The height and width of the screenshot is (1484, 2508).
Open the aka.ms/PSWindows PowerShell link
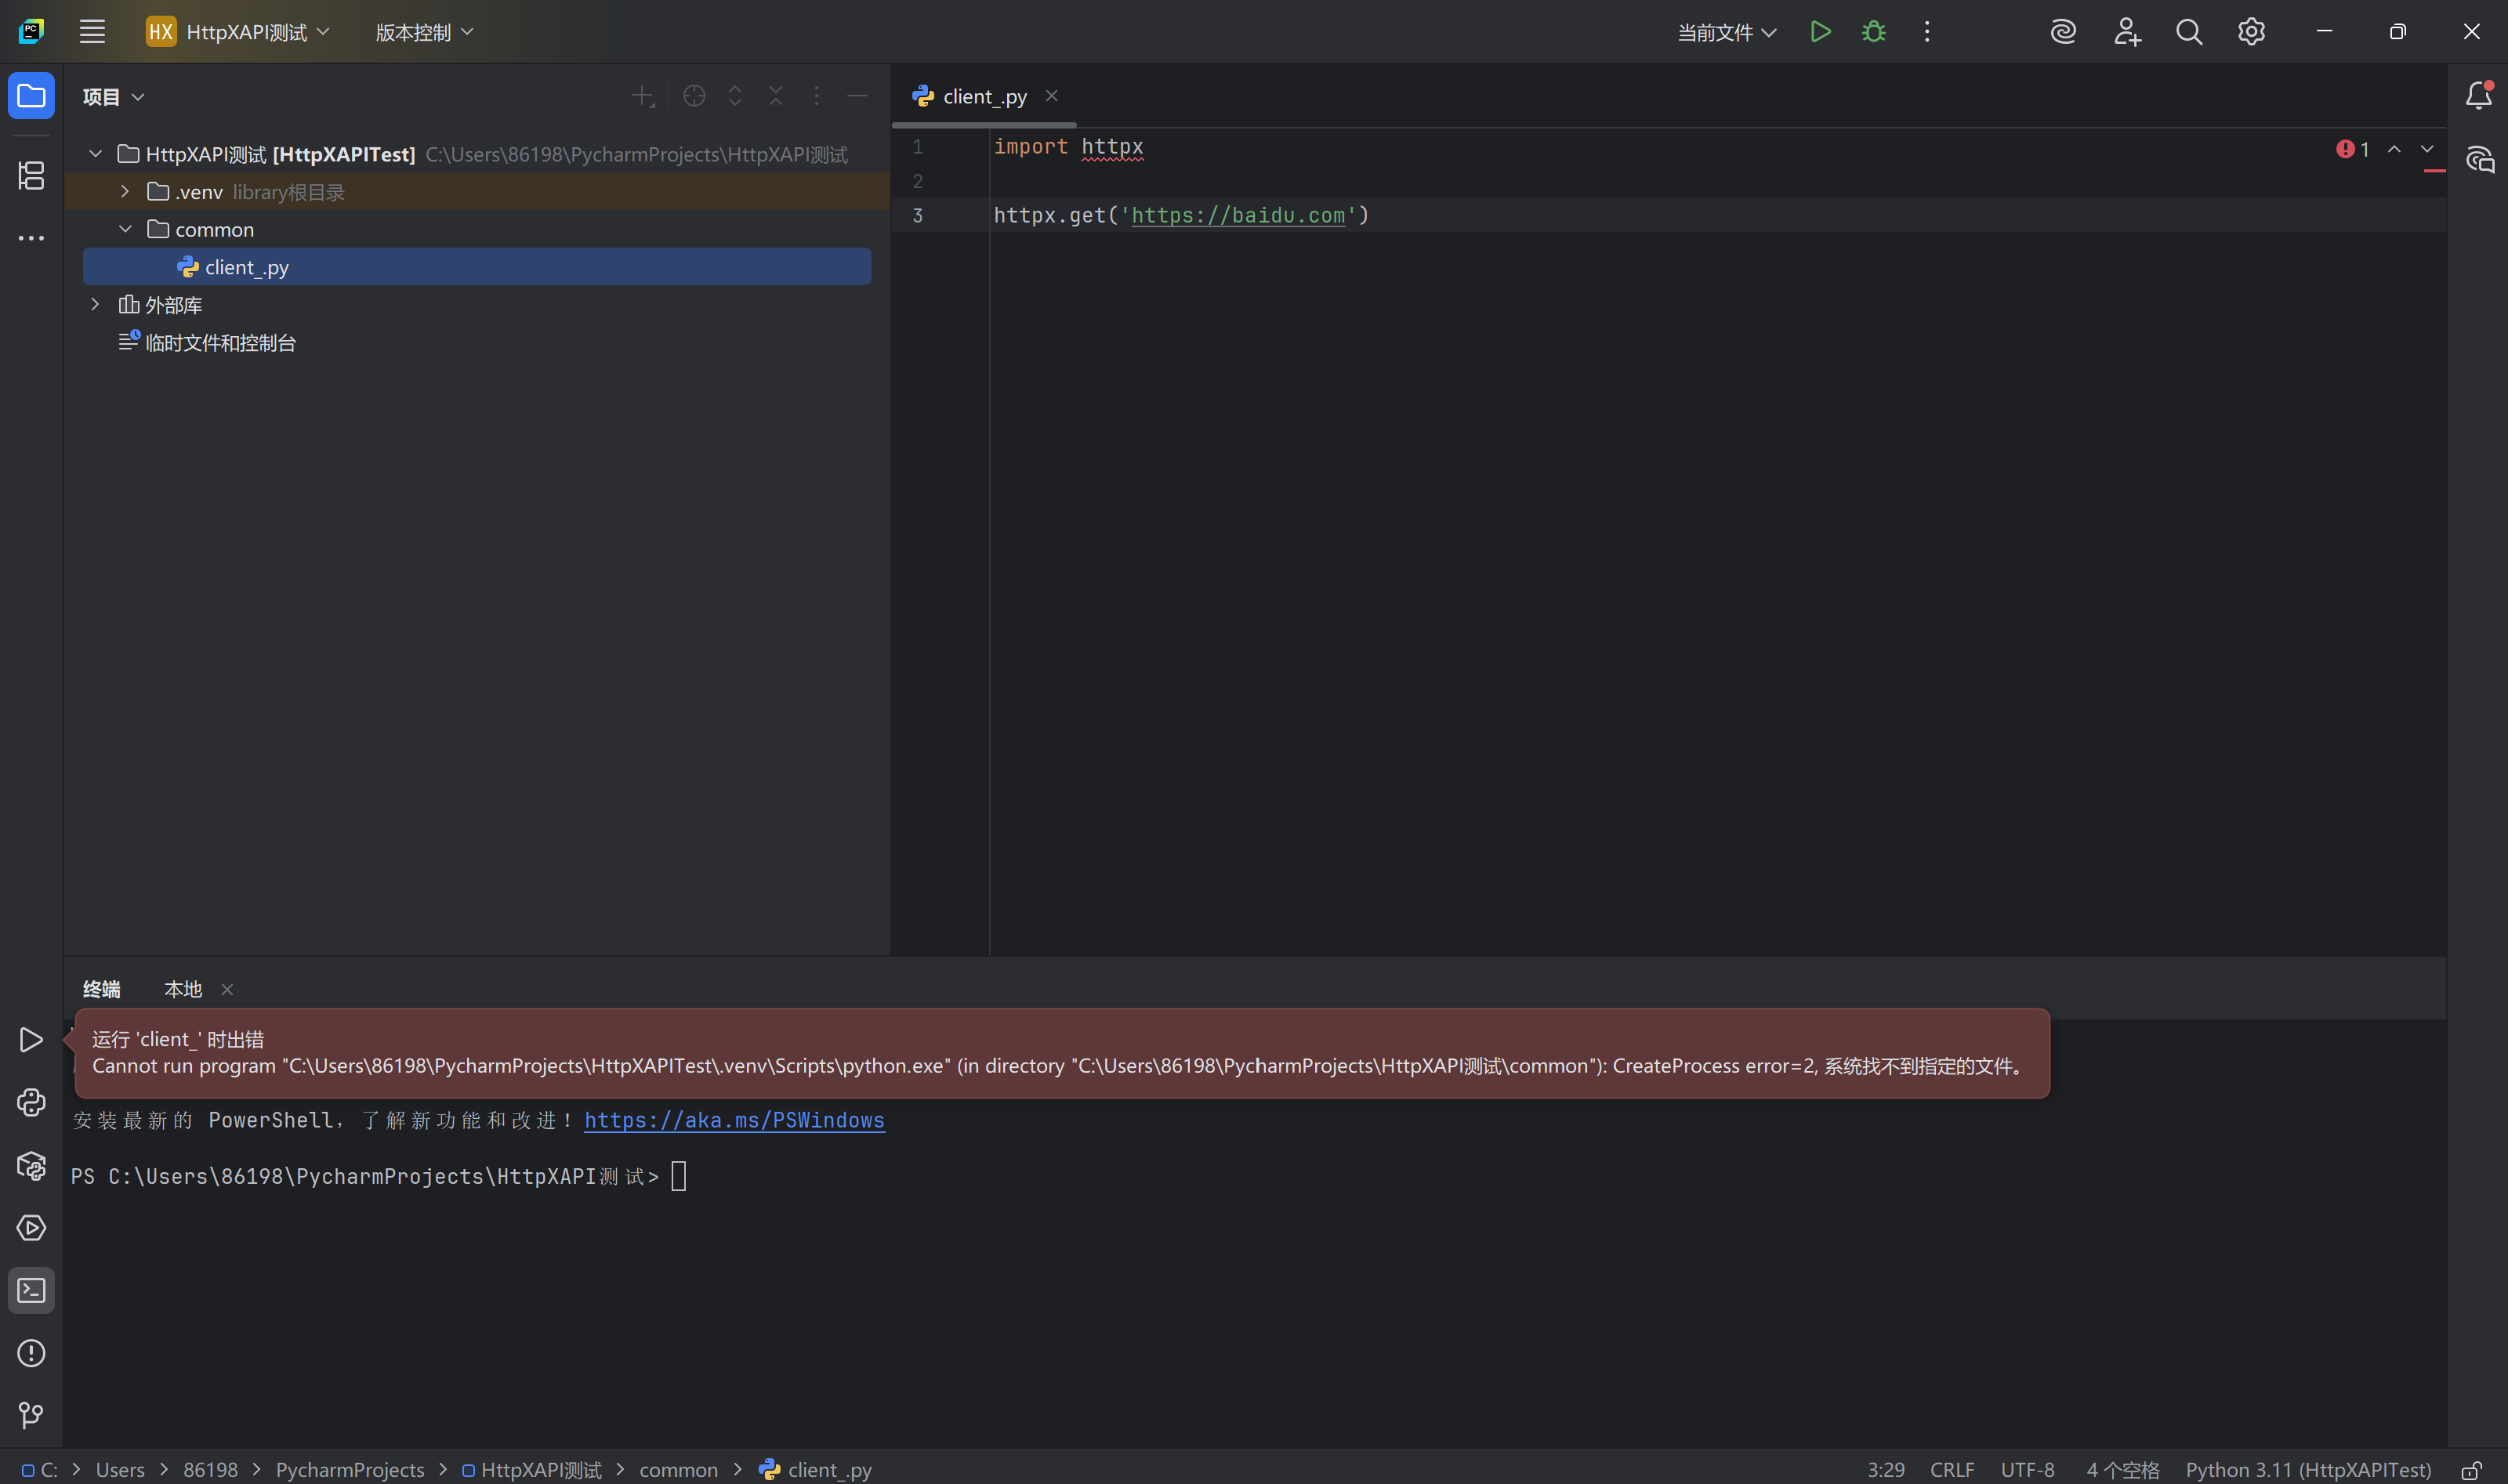(x=734, y=1120)
